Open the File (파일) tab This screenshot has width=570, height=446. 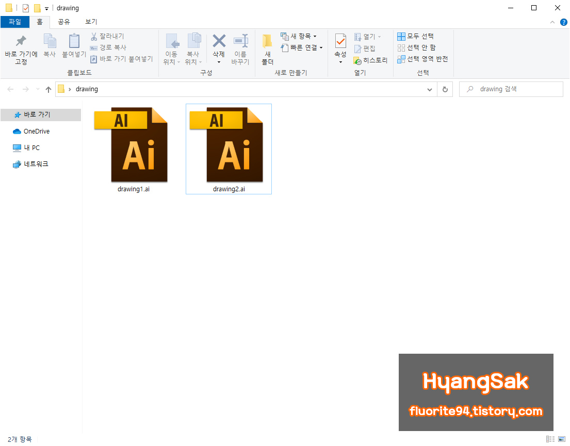[x=15, y=22]
